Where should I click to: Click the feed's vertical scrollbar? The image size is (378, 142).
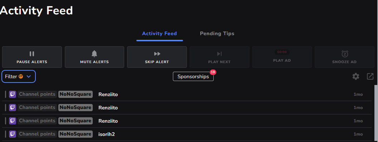(x=376, y=113)
